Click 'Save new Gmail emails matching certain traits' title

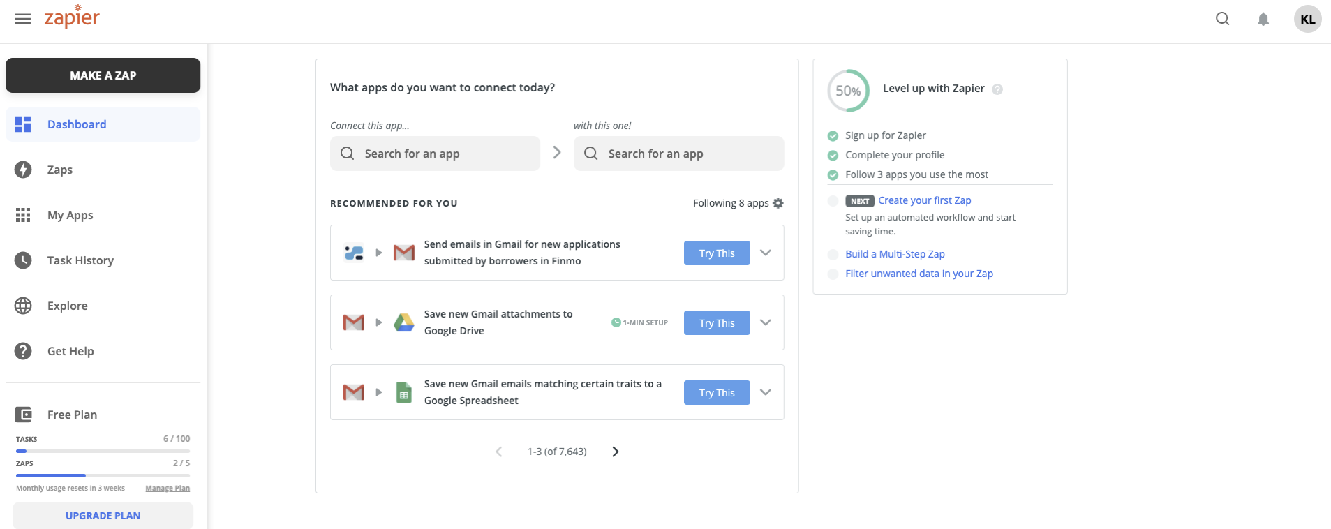click(543, 392)
